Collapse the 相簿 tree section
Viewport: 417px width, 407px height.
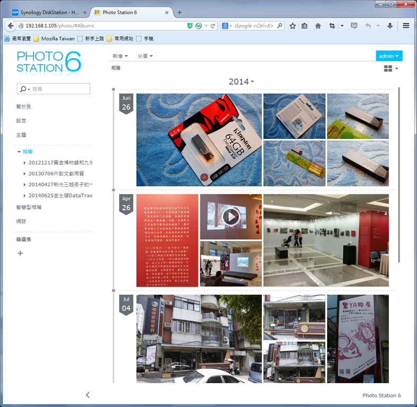pos(19,152)
